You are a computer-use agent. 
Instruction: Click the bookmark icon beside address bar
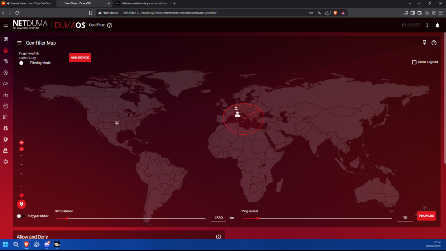[x=91, y=13]
